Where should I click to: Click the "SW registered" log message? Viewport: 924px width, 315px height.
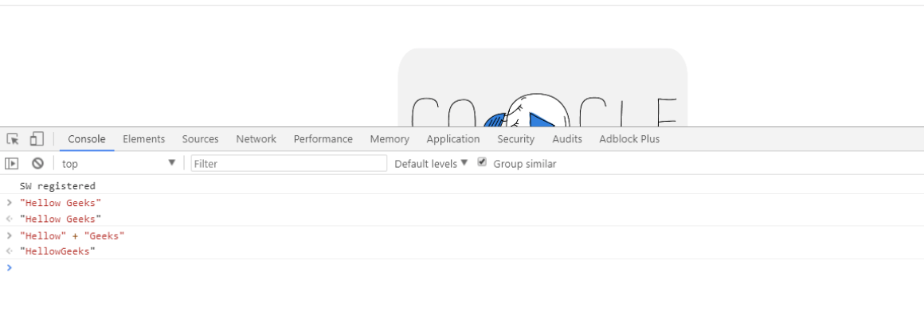(57, 186)
